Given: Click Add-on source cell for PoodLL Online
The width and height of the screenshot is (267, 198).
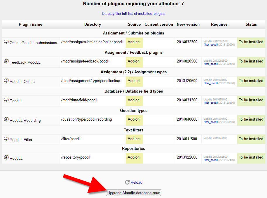Looking at the screenshot, I should [x=133, y=81].
